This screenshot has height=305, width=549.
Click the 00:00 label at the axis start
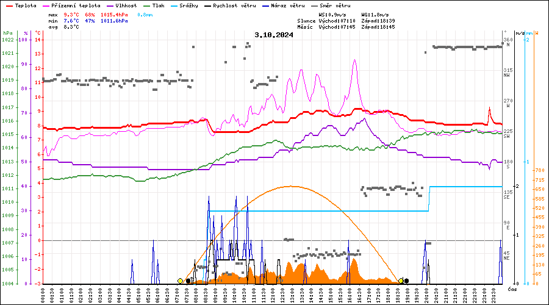pos(43,295)
